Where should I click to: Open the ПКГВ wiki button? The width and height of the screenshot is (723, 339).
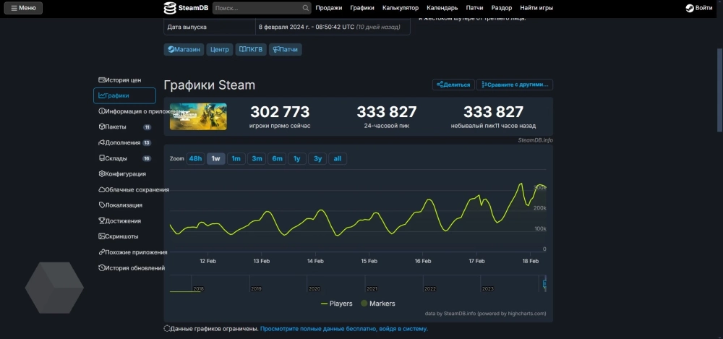coord(250,50)
